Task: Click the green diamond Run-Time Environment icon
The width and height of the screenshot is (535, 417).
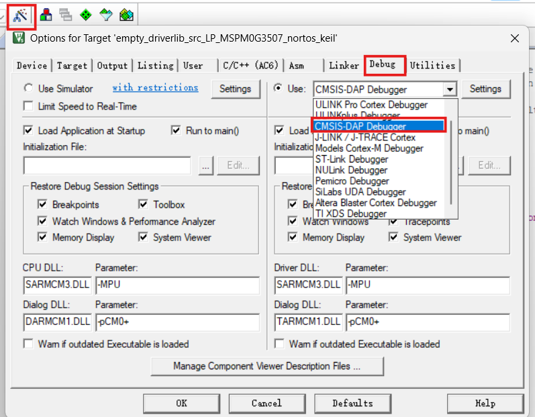Action: [x=86, y=15]
